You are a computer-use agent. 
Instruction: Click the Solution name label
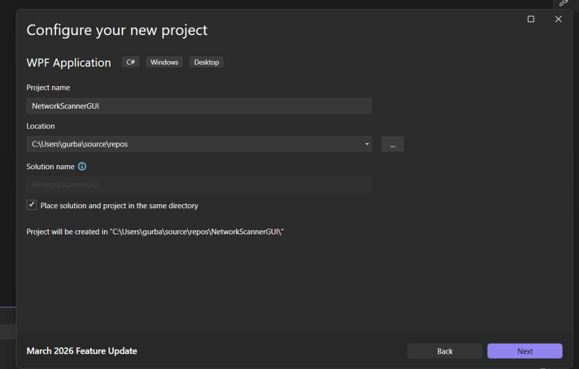click(50, 166)
